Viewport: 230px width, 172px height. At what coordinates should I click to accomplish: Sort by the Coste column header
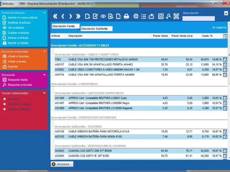(201, 36)
